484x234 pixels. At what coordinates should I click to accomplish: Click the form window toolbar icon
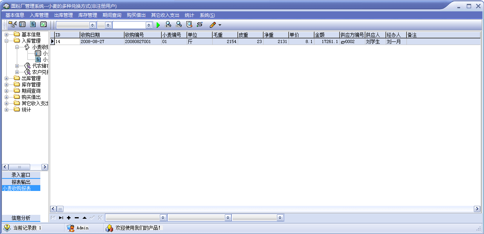pos(23,25)
